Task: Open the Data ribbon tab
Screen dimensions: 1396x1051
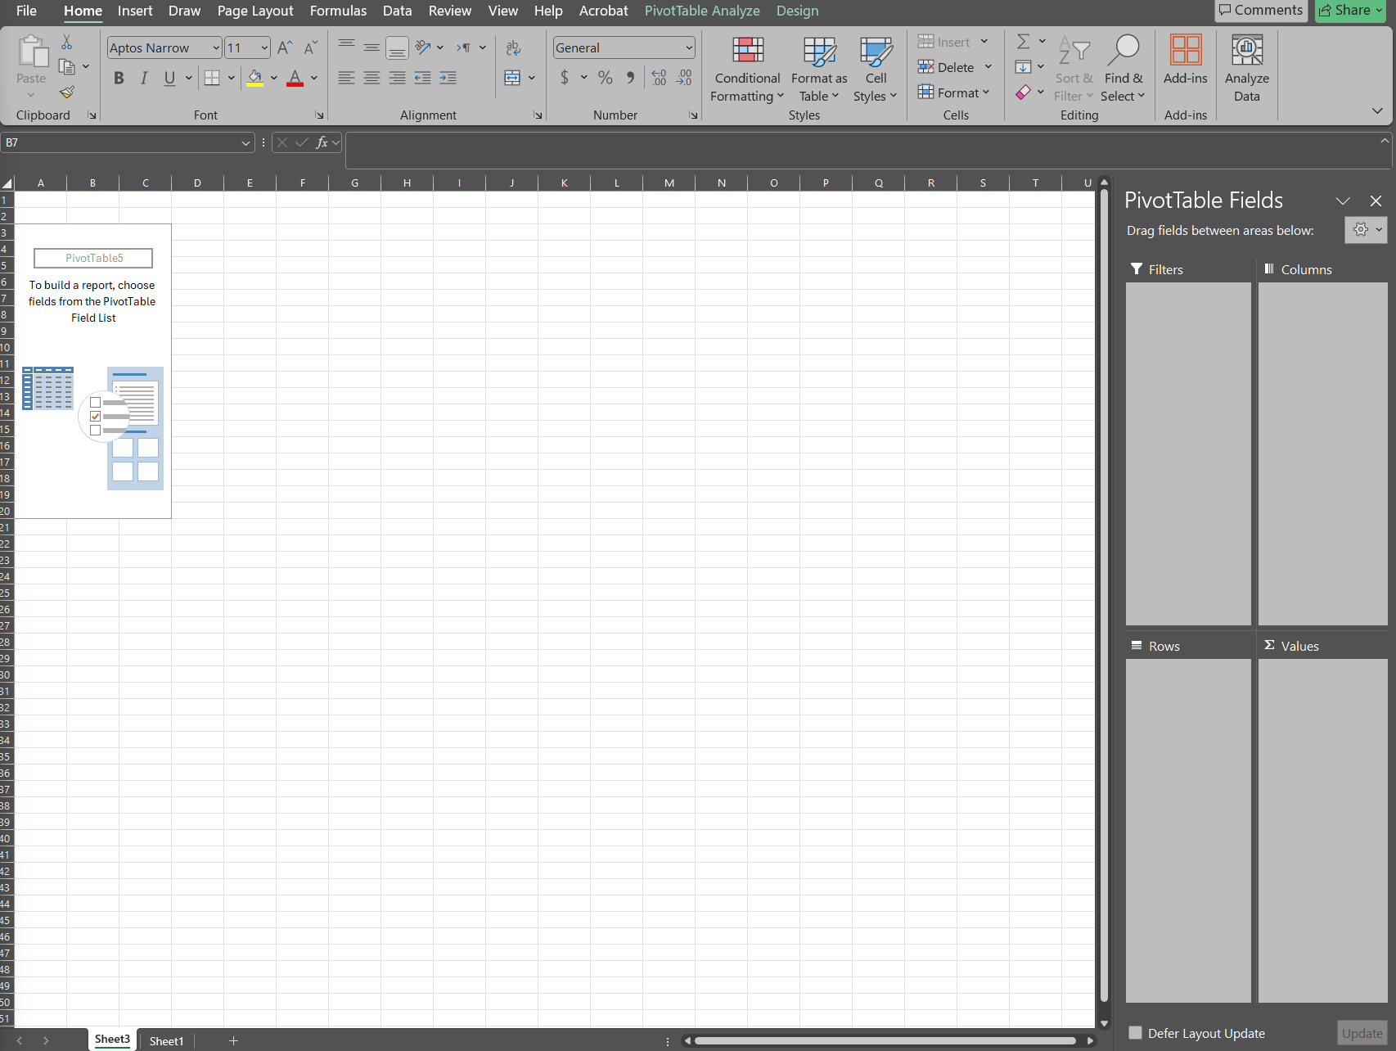Action: point(398,11)
